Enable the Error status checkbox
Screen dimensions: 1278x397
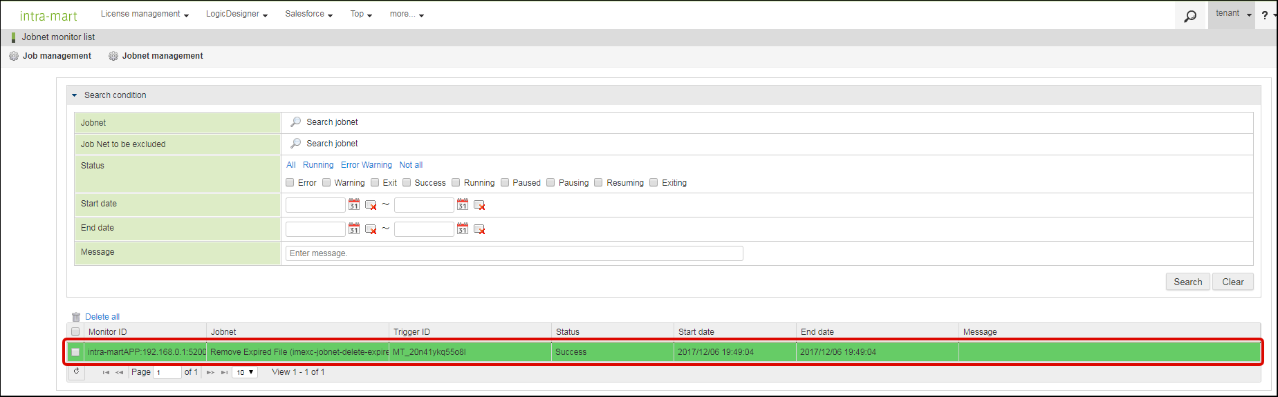[x=290, y=183]
